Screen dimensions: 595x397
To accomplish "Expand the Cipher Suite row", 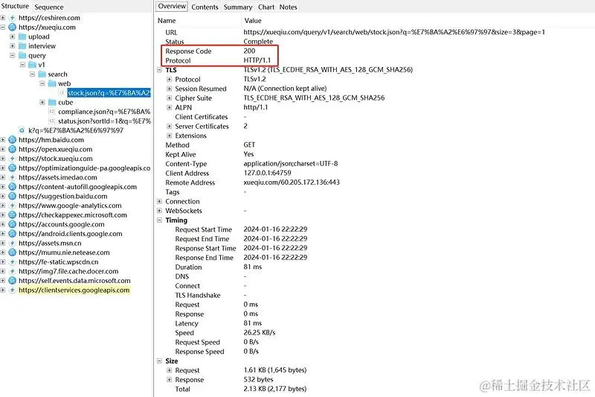I will (170, 98).
